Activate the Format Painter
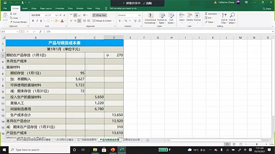The height and width of the screenshot is (154, 275). point(19,22)
